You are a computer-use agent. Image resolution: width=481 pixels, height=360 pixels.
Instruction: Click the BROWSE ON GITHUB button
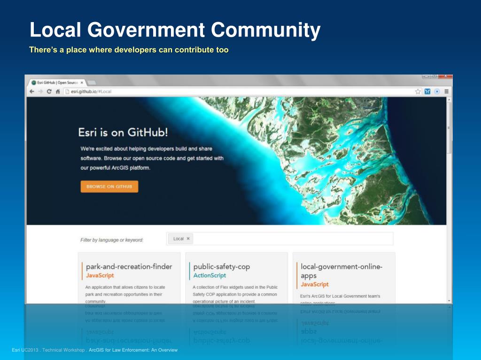coord(109,187)
